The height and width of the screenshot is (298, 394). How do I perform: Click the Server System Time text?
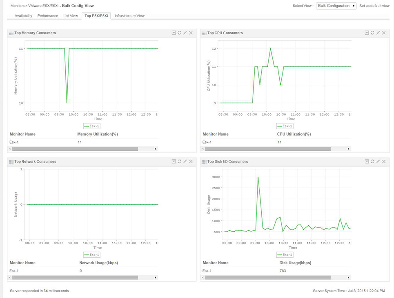tap(349, 291)
